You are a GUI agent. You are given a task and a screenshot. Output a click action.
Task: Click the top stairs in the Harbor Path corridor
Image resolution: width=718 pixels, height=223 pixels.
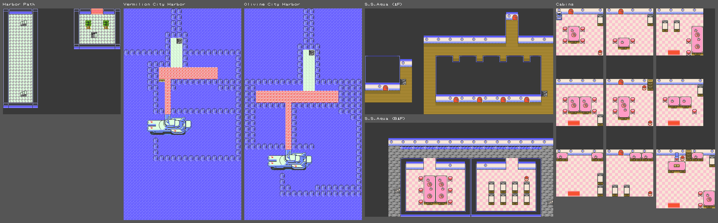pos(24,23)
